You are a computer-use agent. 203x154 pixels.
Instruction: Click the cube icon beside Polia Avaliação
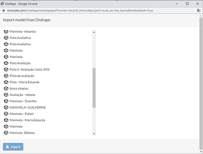(6, 63)
